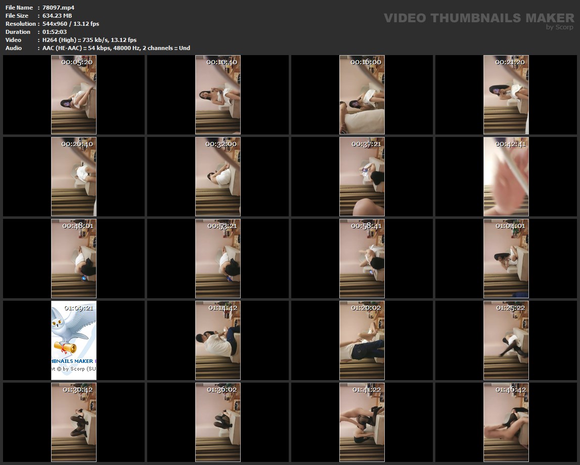Viewport: 580px width, 465px height.
Task: Click the H264 video codec info line
Action: (x=89, y=40)
